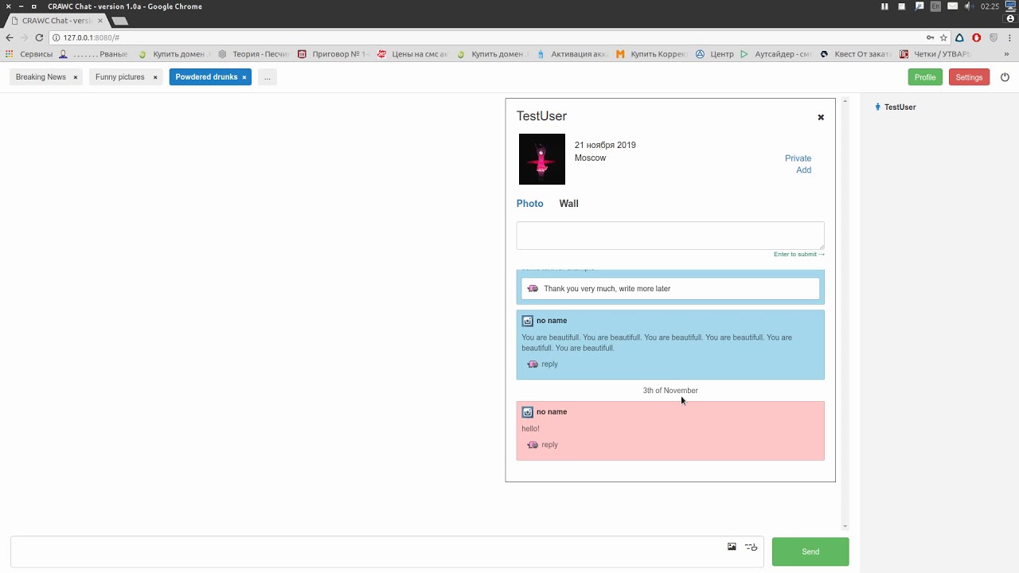
Task: Open the Центр bookmark
Action: pyautogui.click(x=715, y=54)
